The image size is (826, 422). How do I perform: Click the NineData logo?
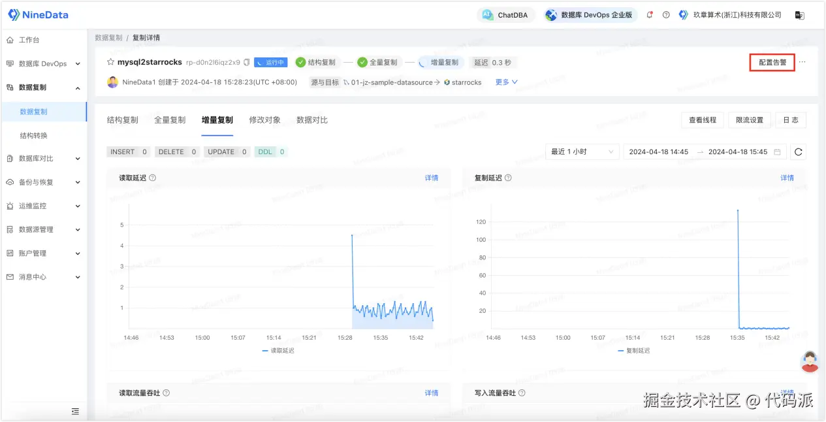coord(38,14)
